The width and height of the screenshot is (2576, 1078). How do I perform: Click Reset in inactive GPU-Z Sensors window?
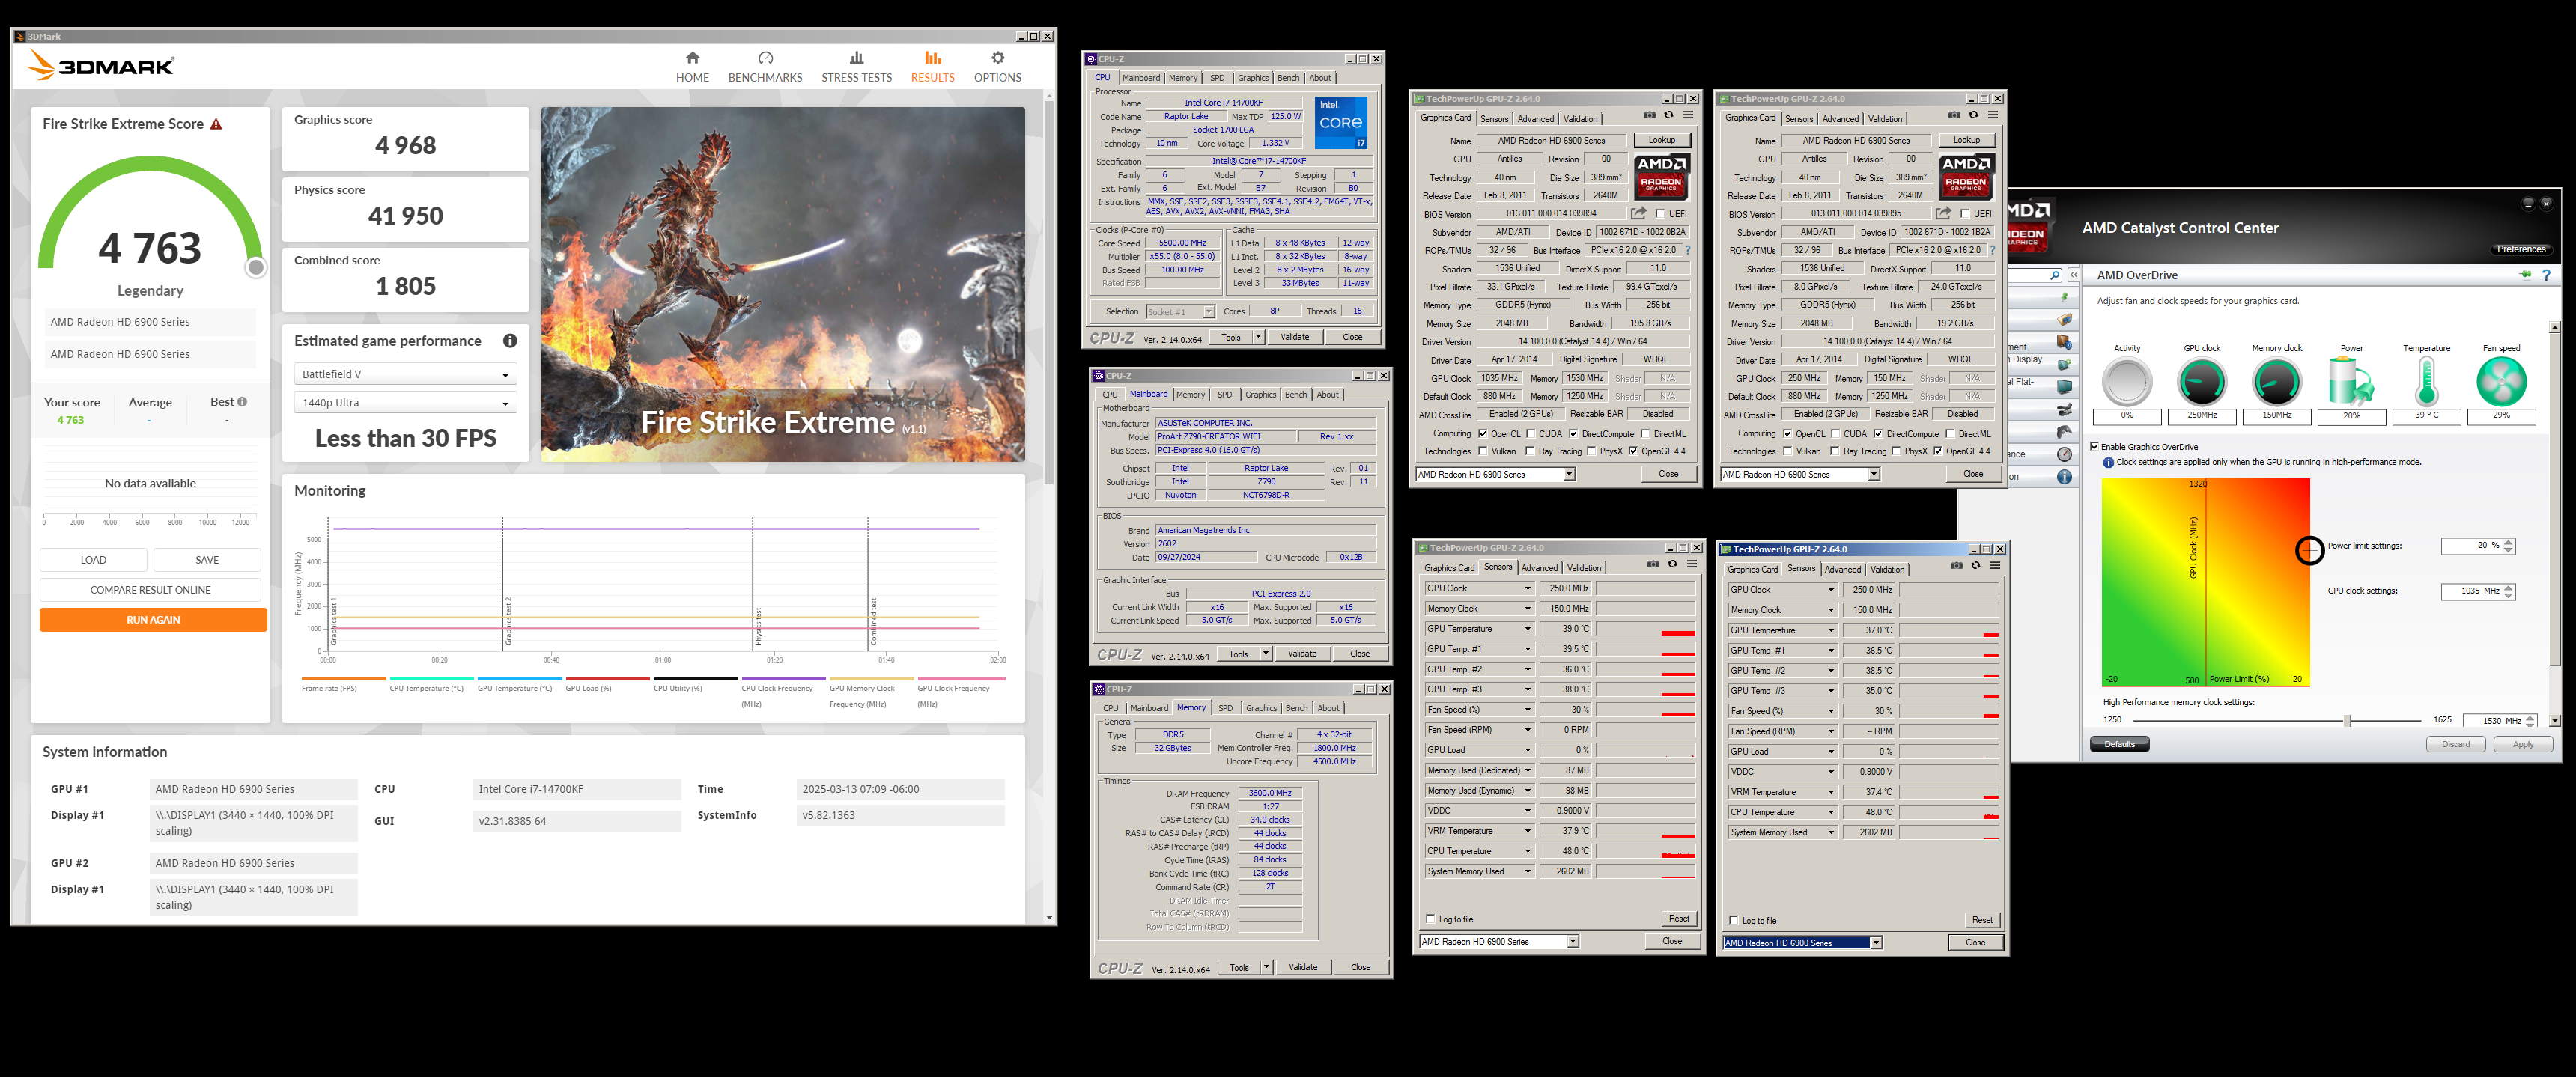click(x=1679, y=918)
